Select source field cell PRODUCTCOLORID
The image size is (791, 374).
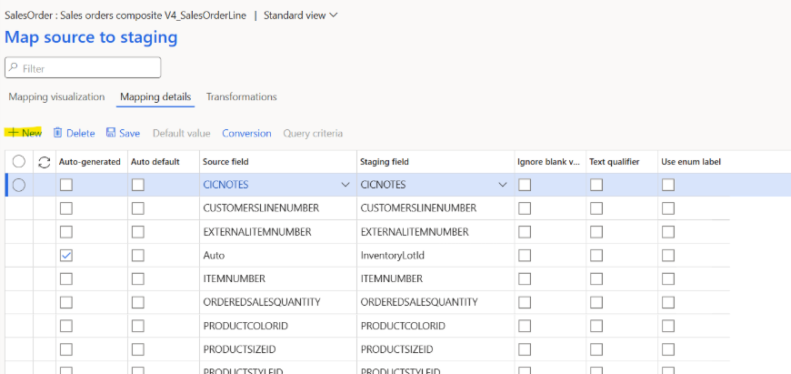click(278, 326)
